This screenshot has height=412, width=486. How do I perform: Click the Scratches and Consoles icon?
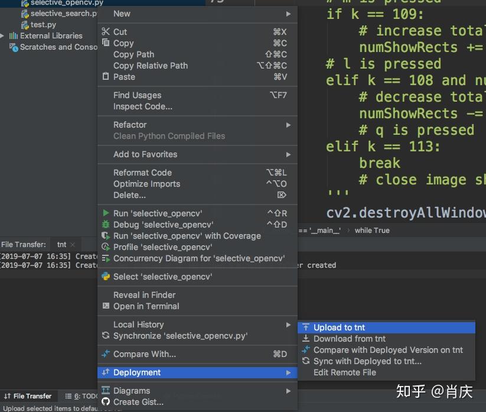click(x=14, y=47)
